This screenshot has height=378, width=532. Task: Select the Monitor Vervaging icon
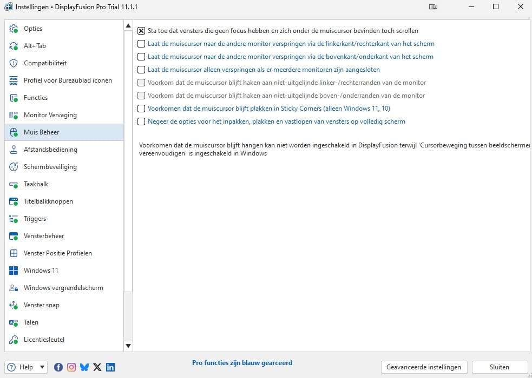[14, 115]
